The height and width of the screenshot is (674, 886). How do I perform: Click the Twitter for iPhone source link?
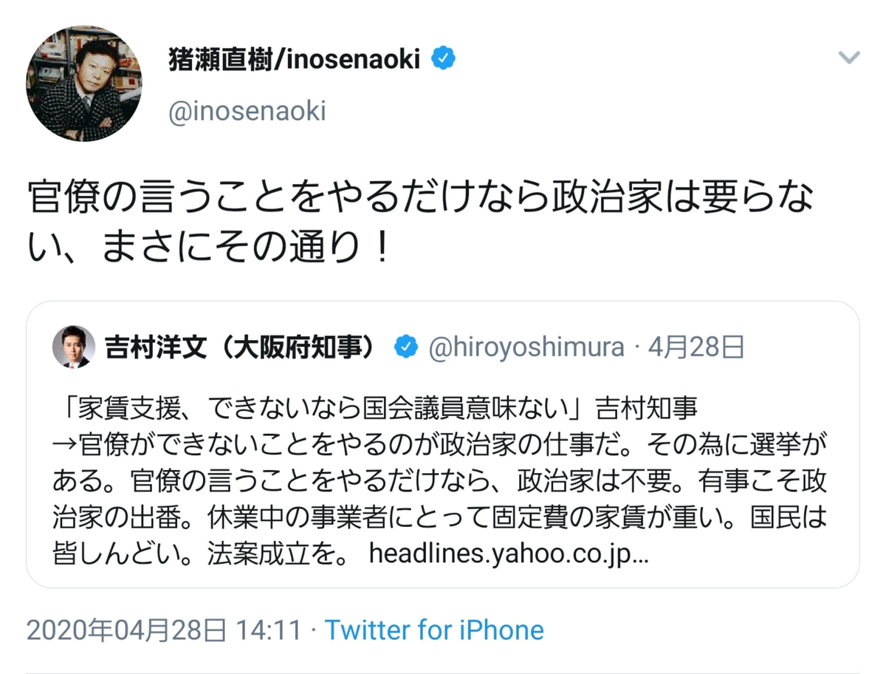tap(434, 630)
